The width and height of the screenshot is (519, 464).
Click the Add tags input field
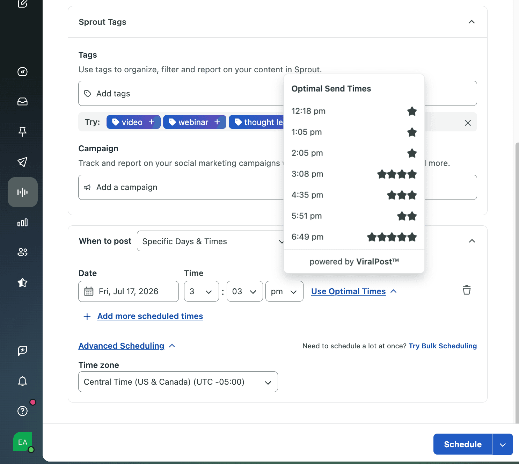(x=181, y=93)
